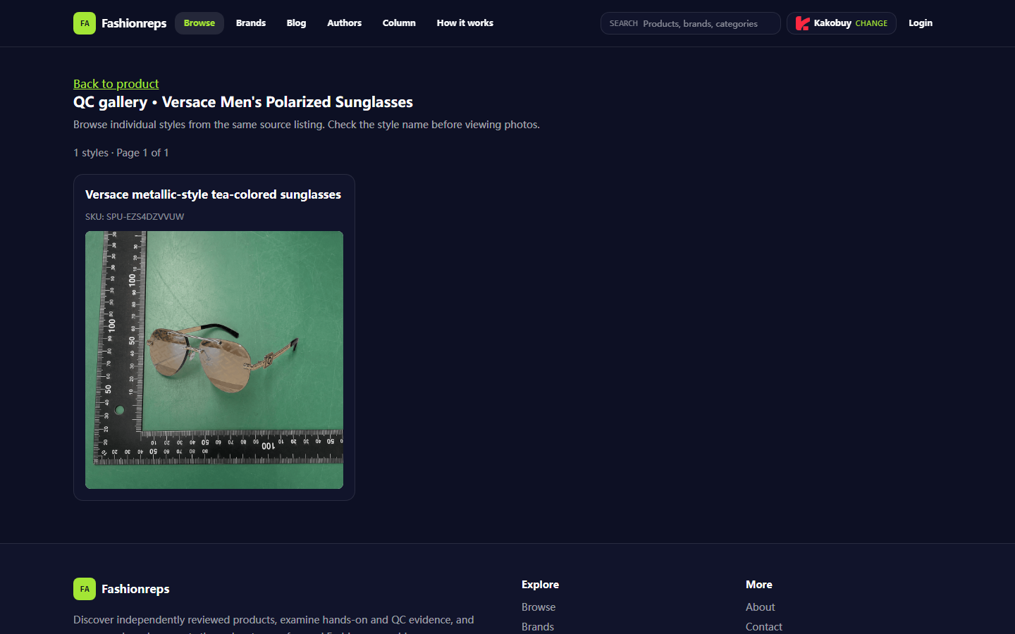Click CHANGE to switch agent
This screenshot has height=634, width=1015.
point(871,23)
